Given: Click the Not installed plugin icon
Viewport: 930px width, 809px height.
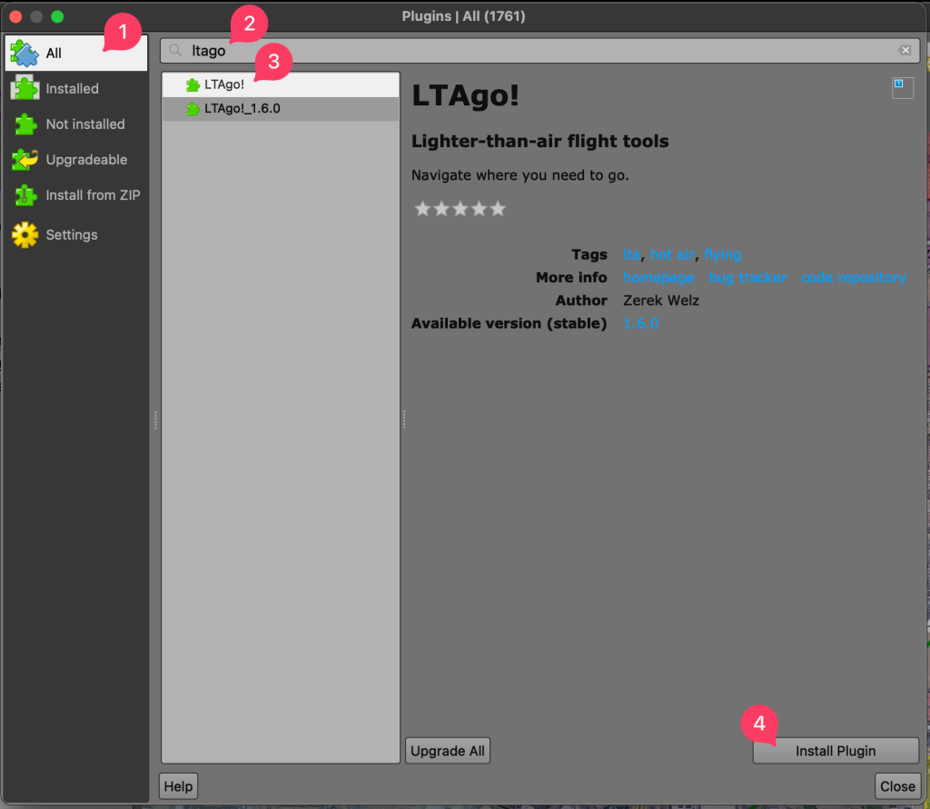Looking at the screenshot, I should (25, 123).
